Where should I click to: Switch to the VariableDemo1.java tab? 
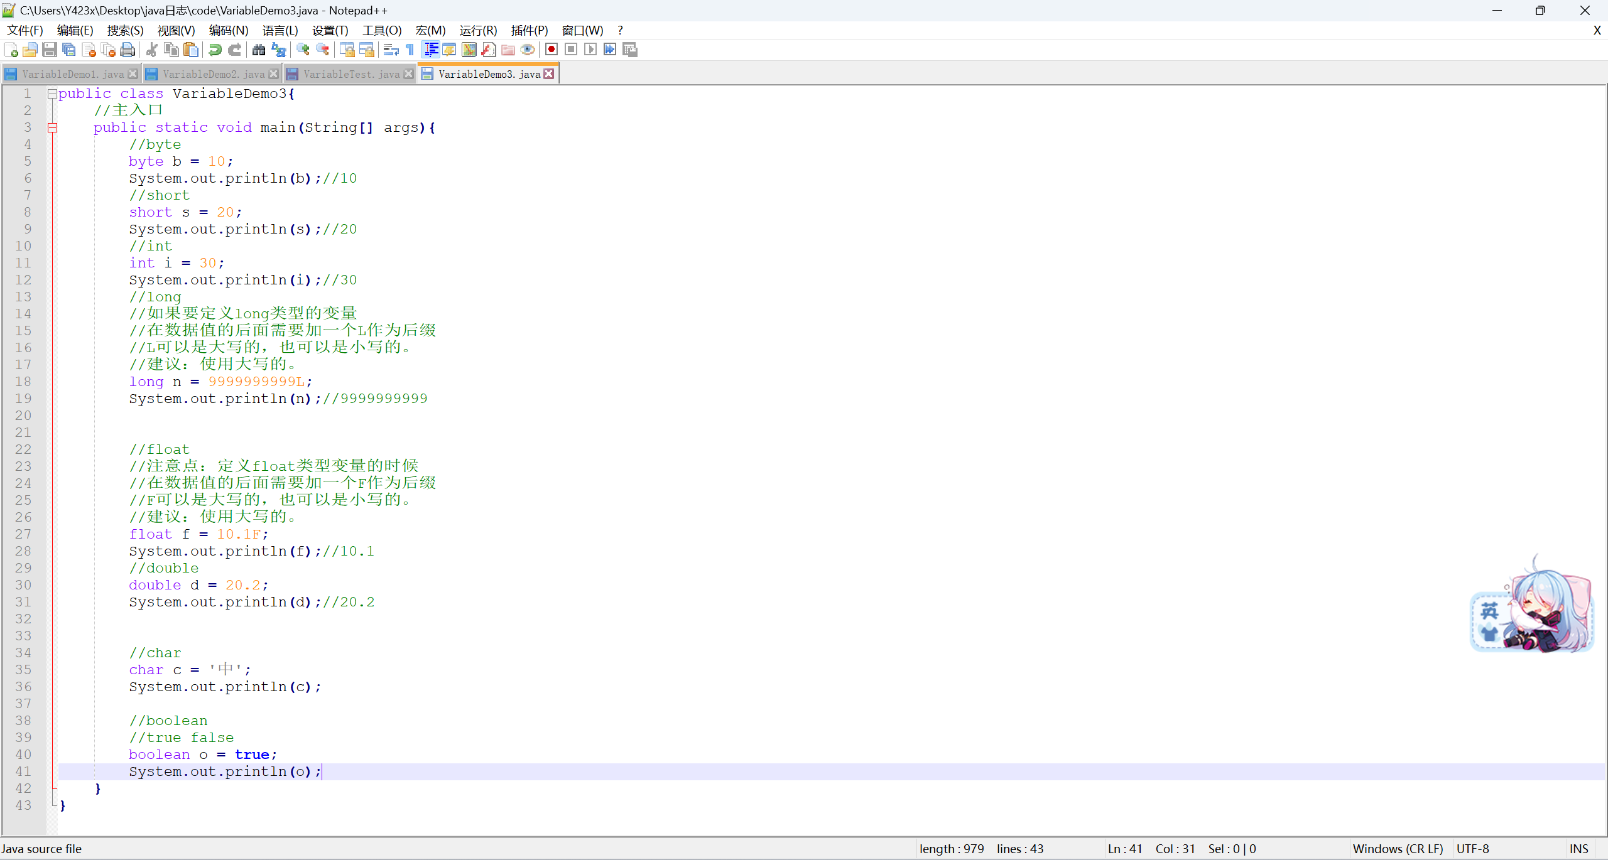72,74
